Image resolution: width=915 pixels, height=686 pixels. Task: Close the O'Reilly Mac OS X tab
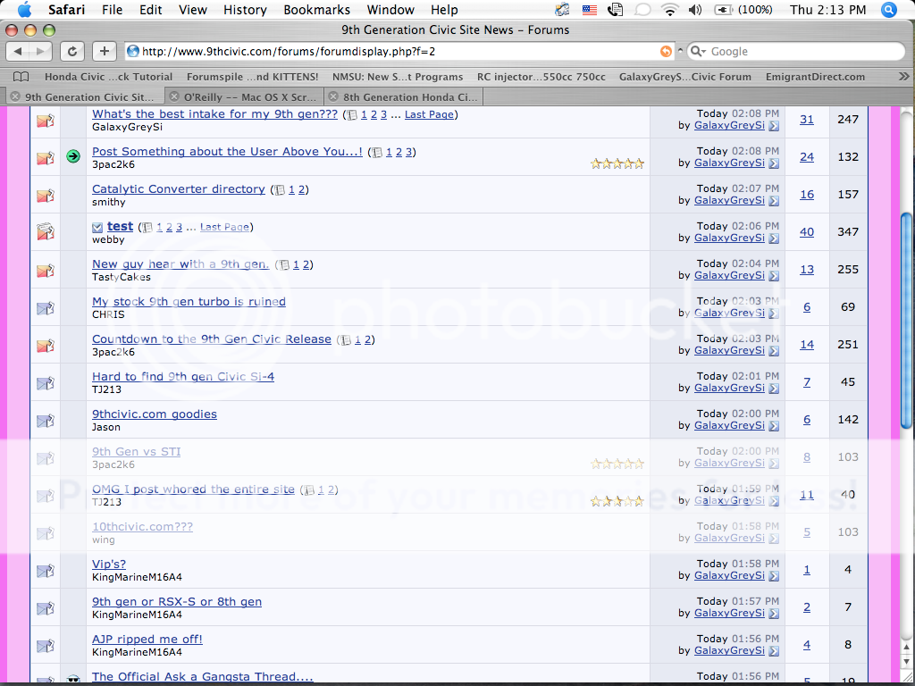[173, 96]
